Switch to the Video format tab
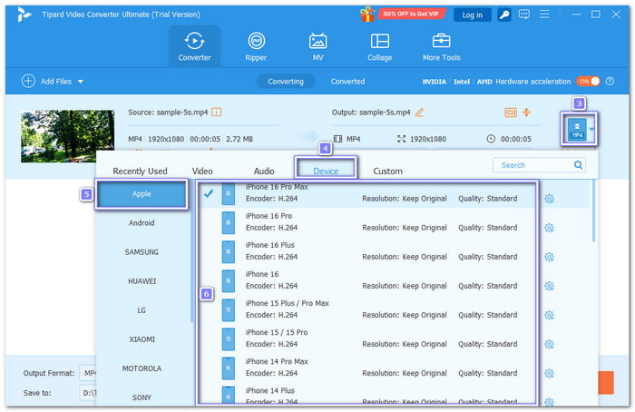The height and width of the screenshot is (412, 635). click(202, 171)
